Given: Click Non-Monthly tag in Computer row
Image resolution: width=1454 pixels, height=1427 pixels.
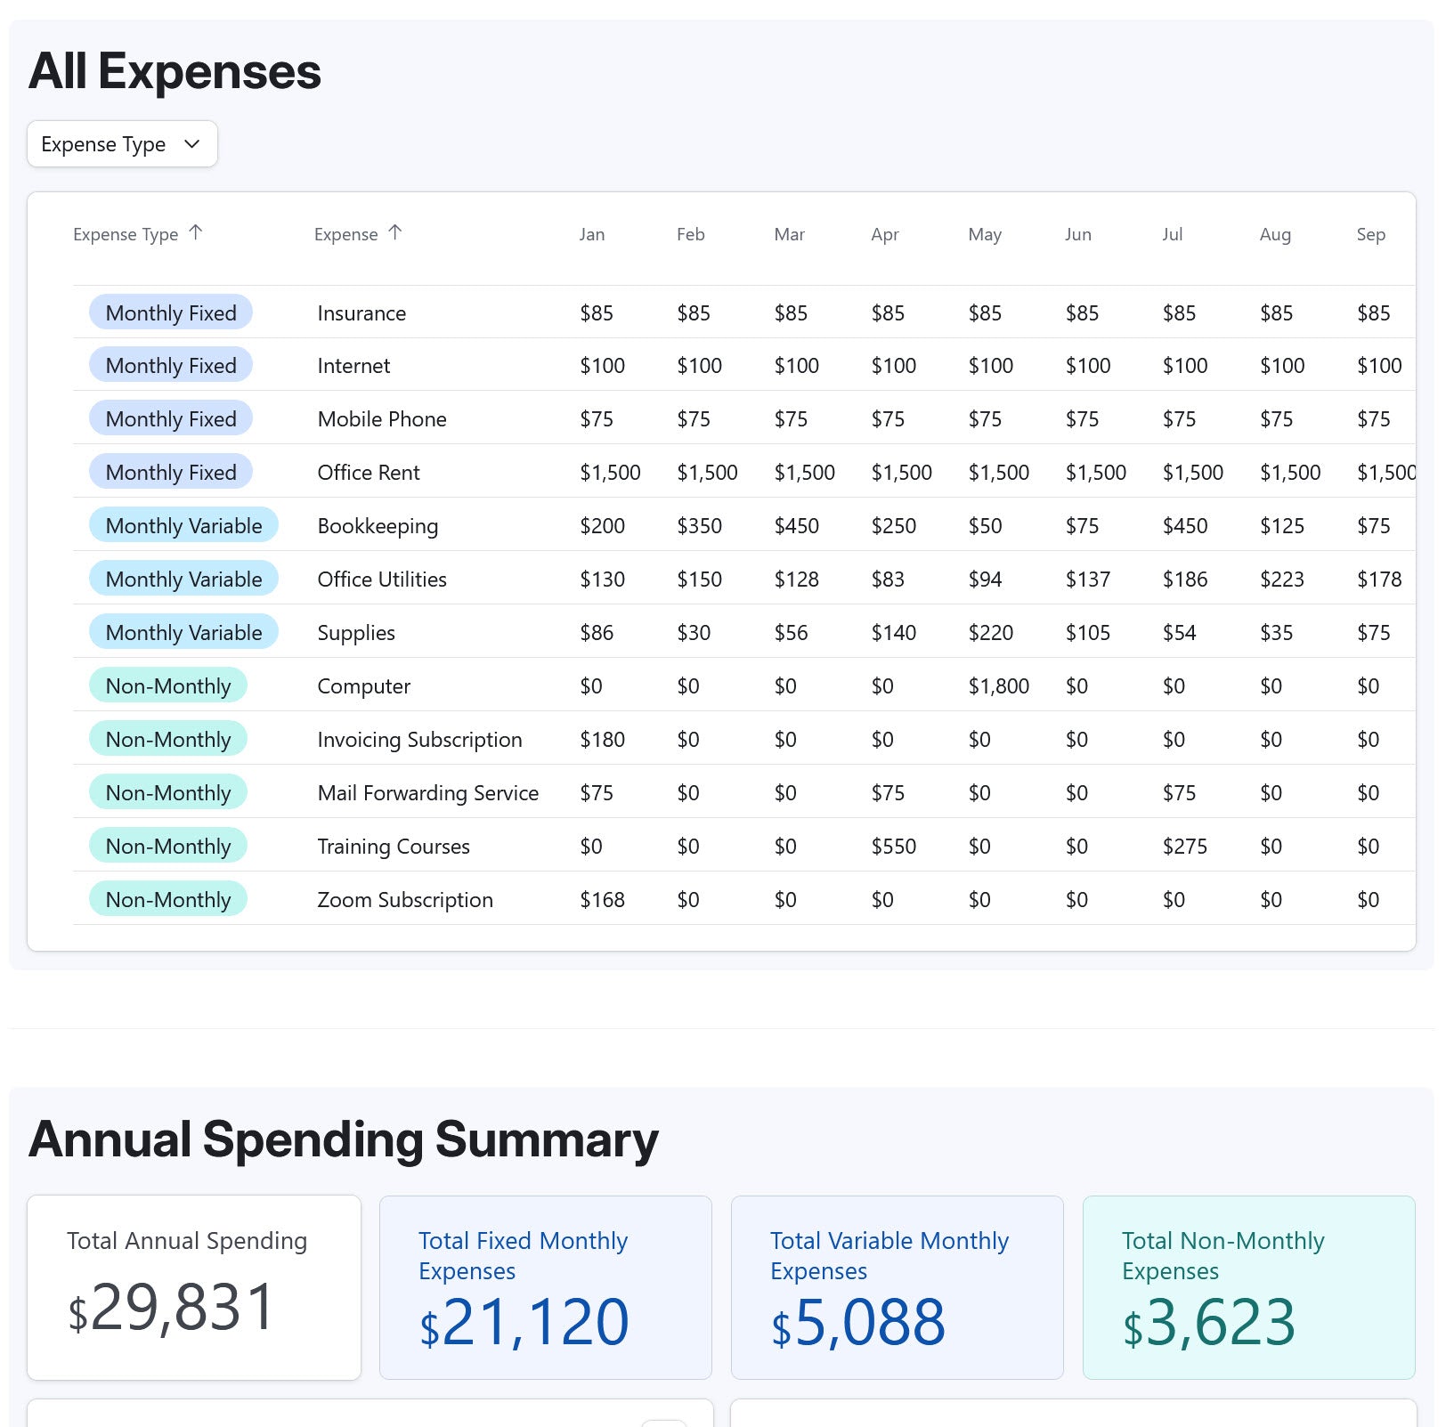Looking at the screenshot, I should [x=167, y=686].
